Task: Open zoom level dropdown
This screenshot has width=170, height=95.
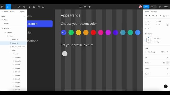Action: pyautogui.click(x=167, y=7)
